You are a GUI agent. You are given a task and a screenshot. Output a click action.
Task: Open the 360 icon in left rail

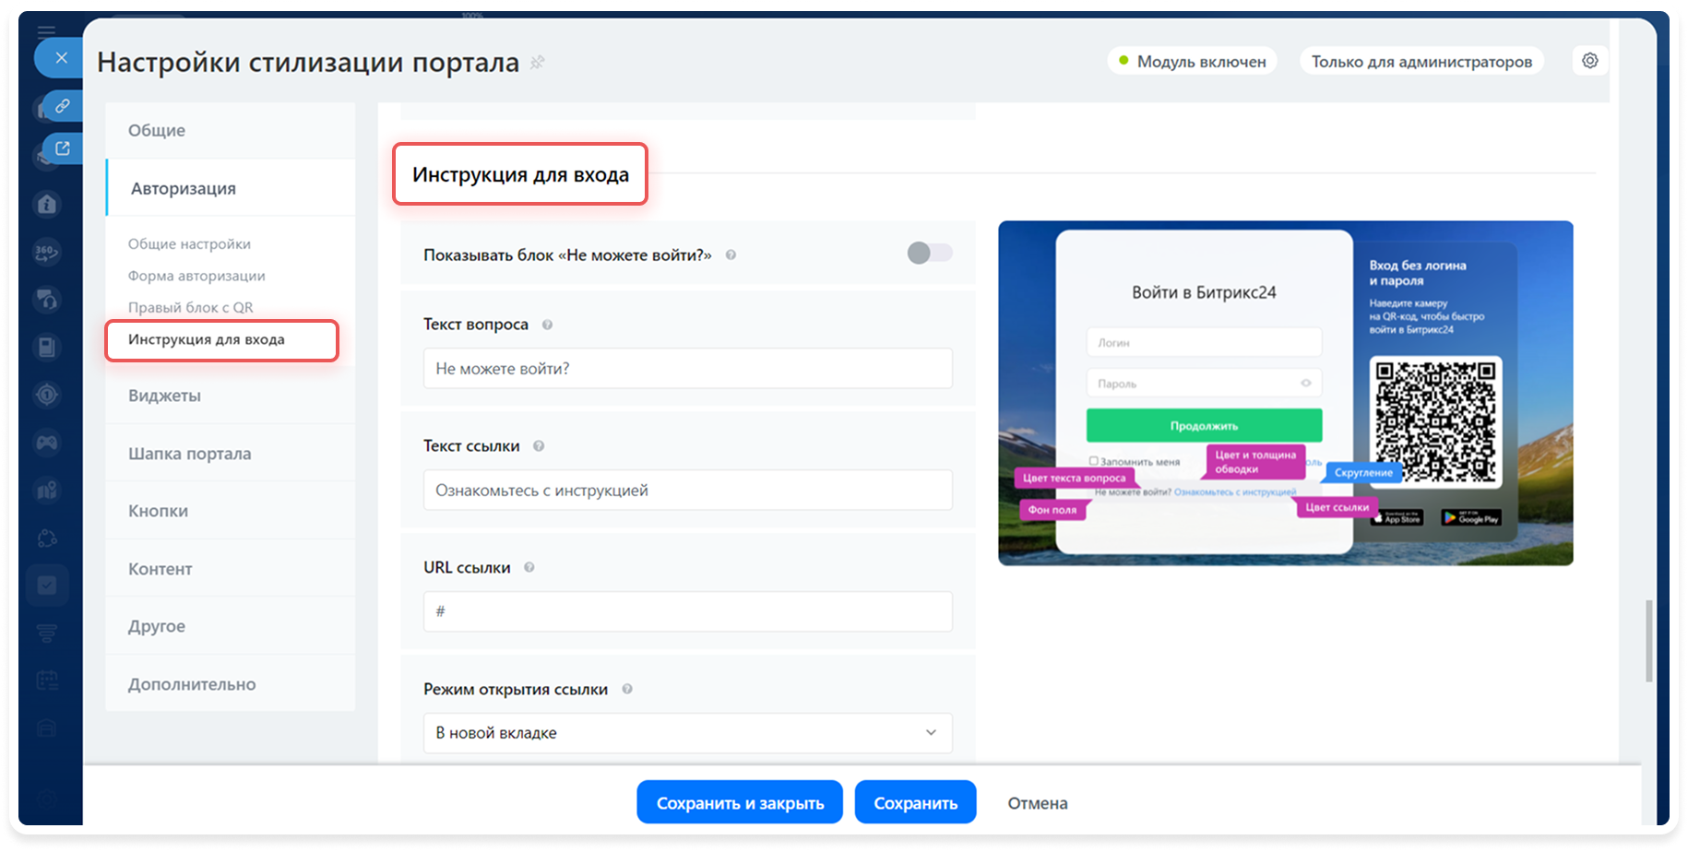pyautogui.click(x=47, y=252)
